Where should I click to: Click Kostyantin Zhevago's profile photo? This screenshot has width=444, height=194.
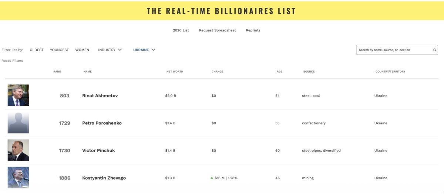click(x=18, y=178)
